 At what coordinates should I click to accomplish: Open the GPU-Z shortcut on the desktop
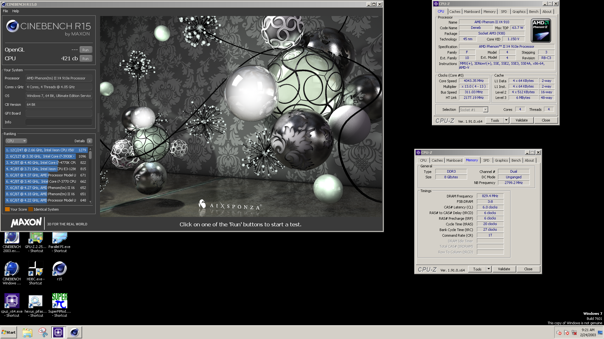[x=36, y=242]
